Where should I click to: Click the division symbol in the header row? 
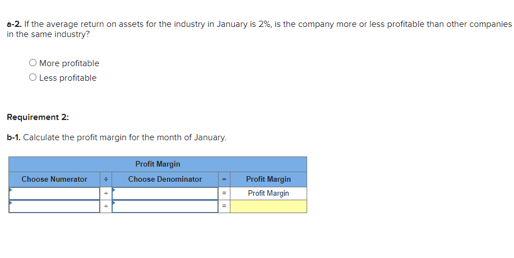[106, 179]
